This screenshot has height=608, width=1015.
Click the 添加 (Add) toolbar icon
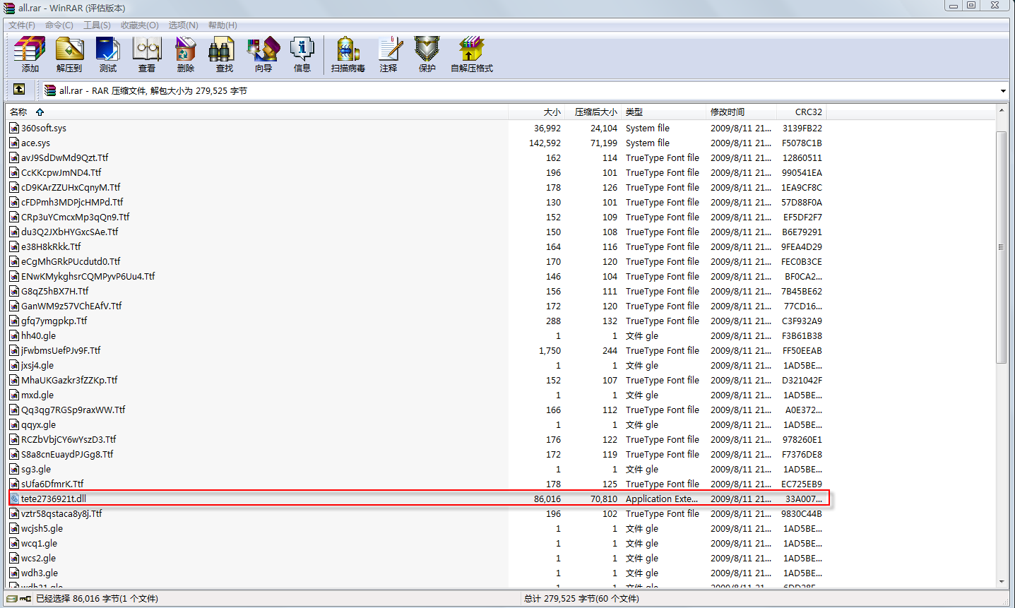30,55
